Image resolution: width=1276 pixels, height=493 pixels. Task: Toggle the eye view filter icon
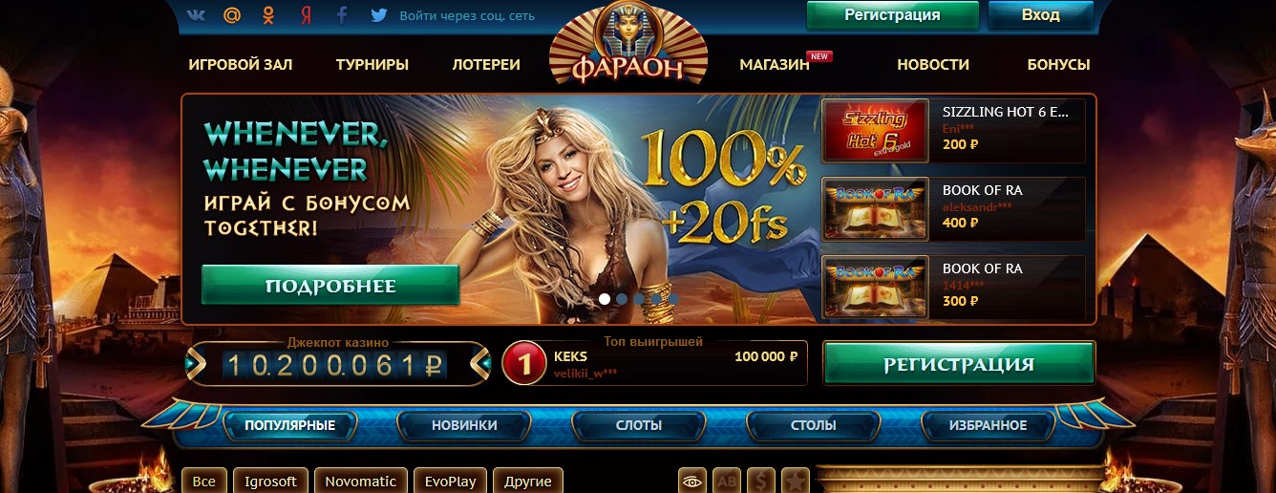[692, 482]
